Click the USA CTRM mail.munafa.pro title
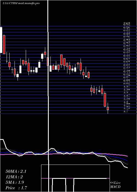 coord(21,3)
